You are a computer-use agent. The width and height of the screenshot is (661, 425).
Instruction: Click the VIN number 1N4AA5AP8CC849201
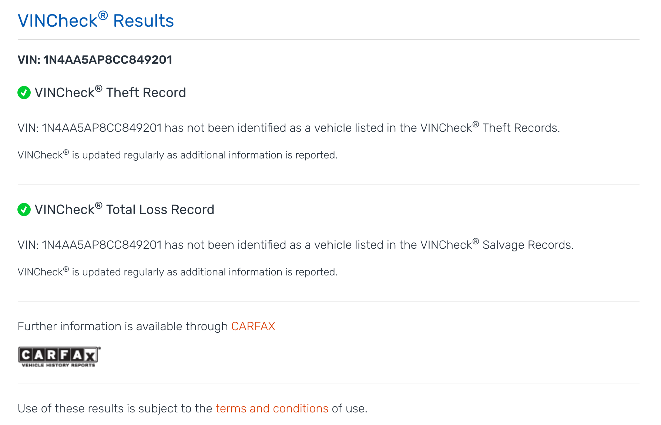[95, 59]
